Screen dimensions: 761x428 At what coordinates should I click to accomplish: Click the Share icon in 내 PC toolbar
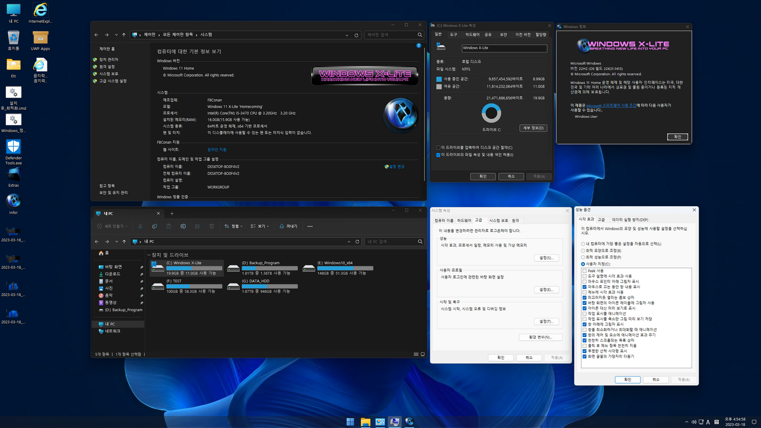[197, 226]
